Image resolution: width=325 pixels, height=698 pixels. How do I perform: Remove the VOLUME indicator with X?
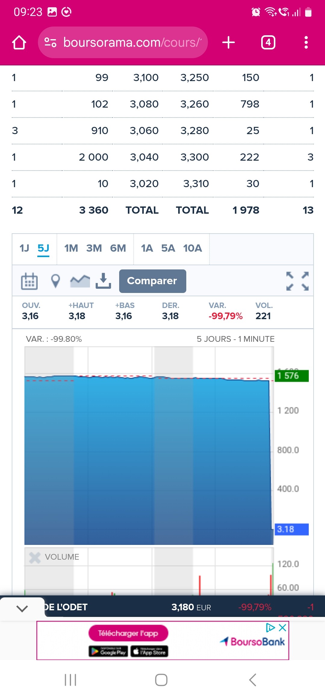(35, 558)
